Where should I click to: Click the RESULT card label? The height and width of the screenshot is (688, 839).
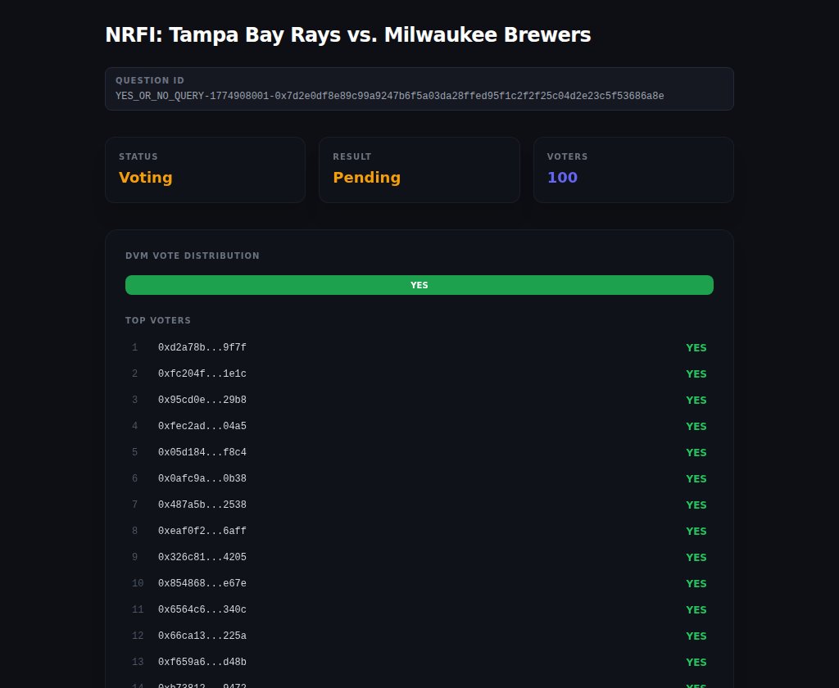[x=352, y=156]
